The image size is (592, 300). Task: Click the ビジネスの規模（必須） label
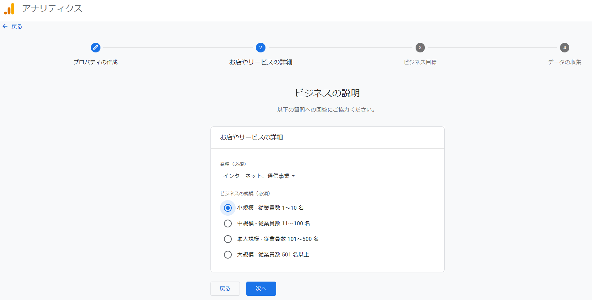point(245,193)
